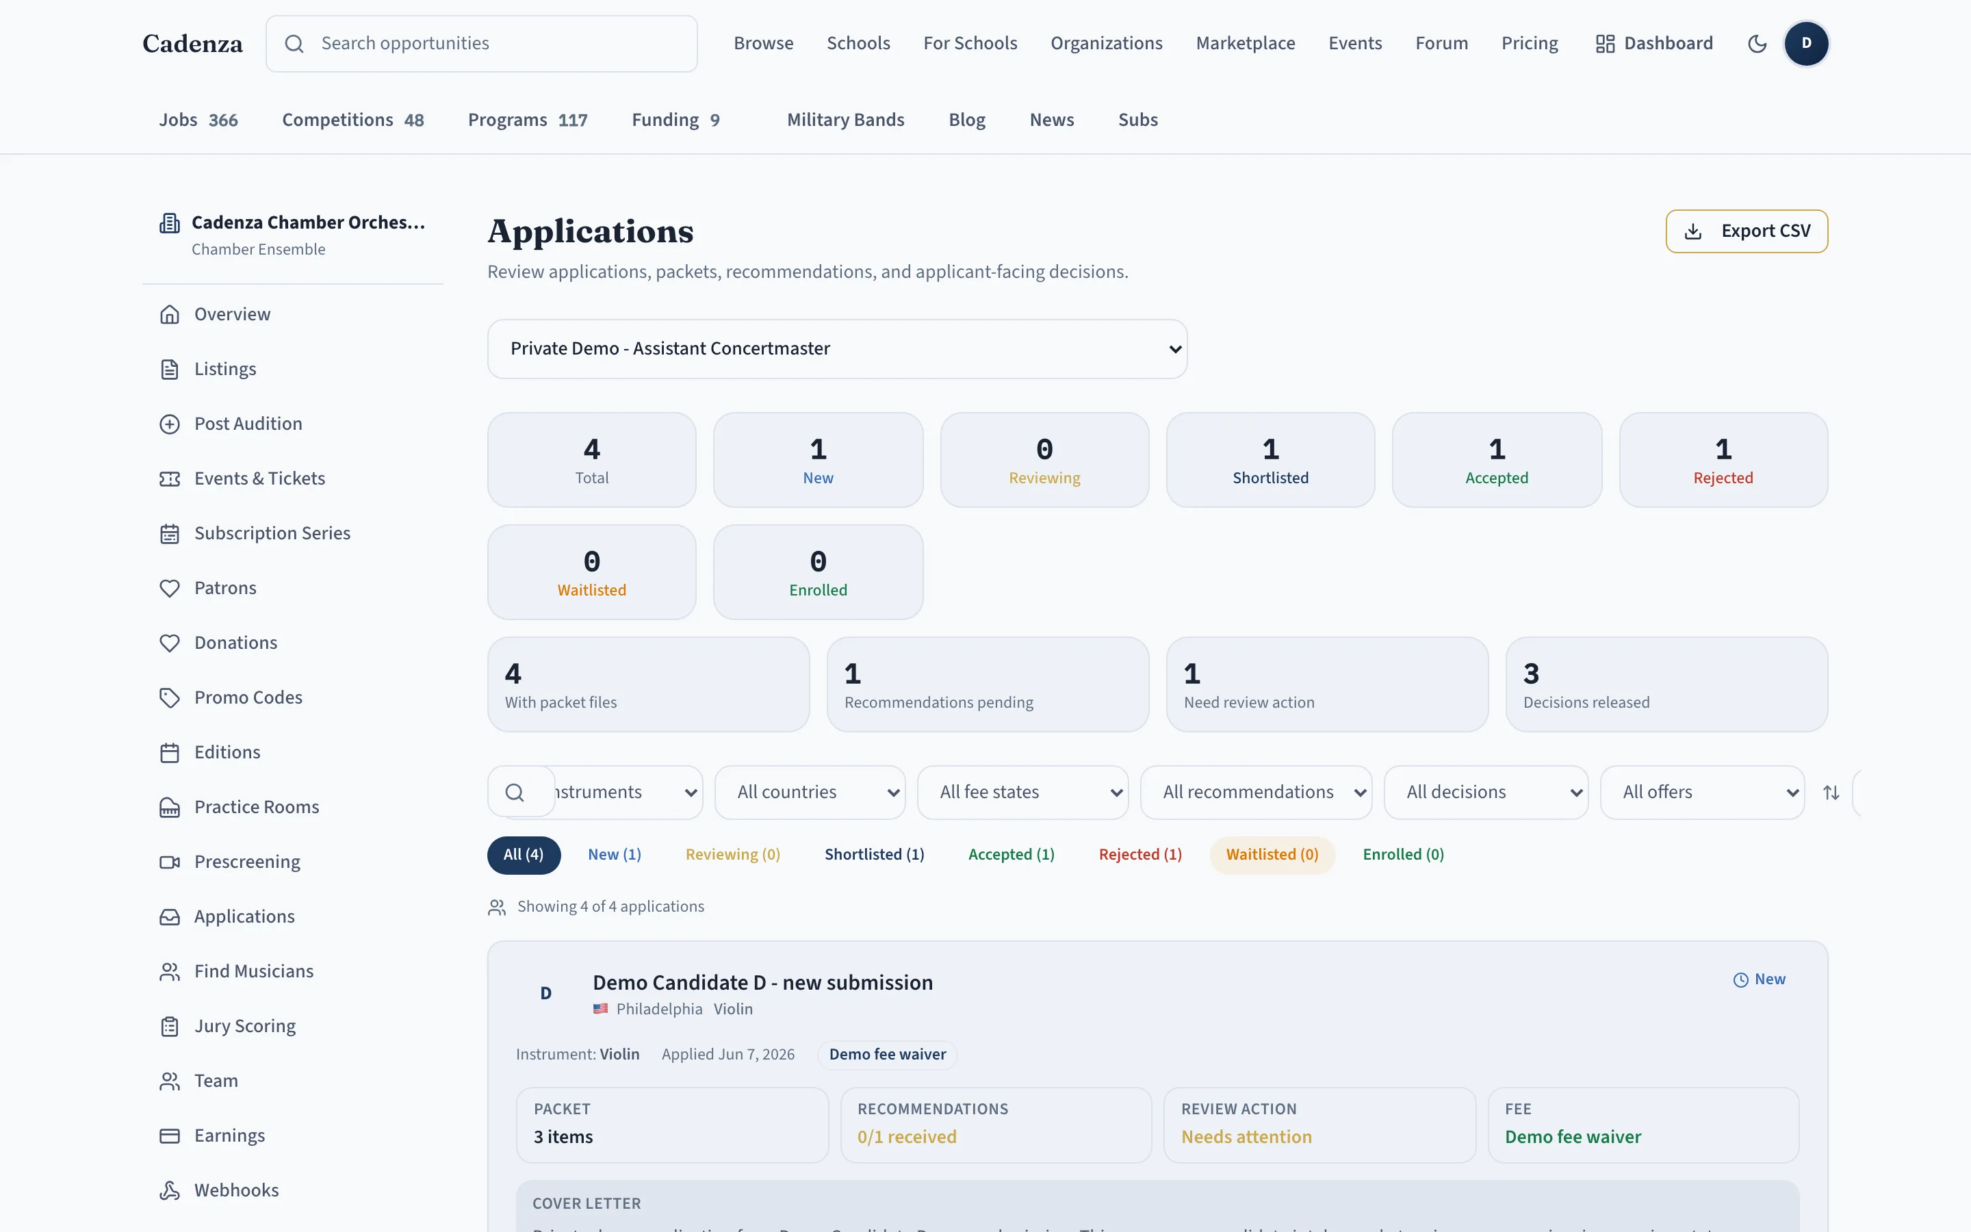This screenshot has width=1971, height=1232.
Task: Open Demo Candidate D - new submission
Action: 762,983
